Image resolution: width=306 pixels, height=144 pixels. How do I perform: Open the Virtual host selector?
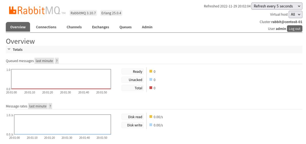pyautogui.click(x=296, y=14)
